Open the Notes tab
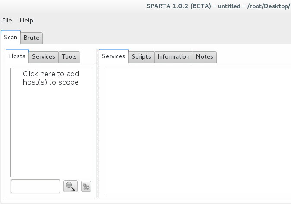Viewport: 291px width, 204px height. pos(205,57)
